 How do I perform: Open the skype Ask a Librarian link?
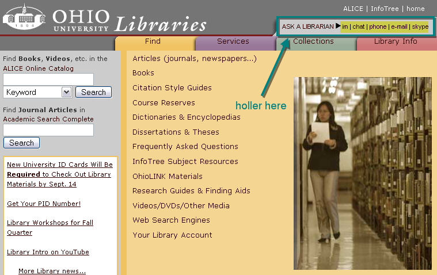coord(420,26)
